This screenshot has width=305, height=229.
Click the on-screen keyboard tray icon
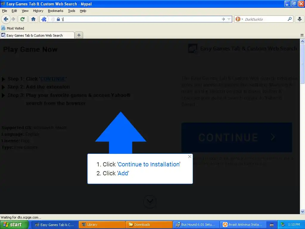pos(272,225)
